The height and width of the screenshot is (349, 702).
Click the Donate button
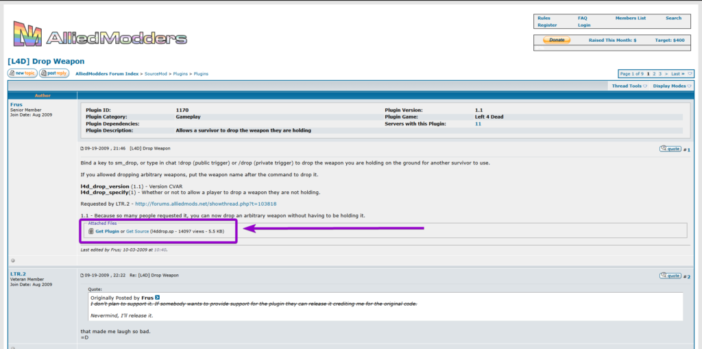pyautogui.click(x=557, y=40)
